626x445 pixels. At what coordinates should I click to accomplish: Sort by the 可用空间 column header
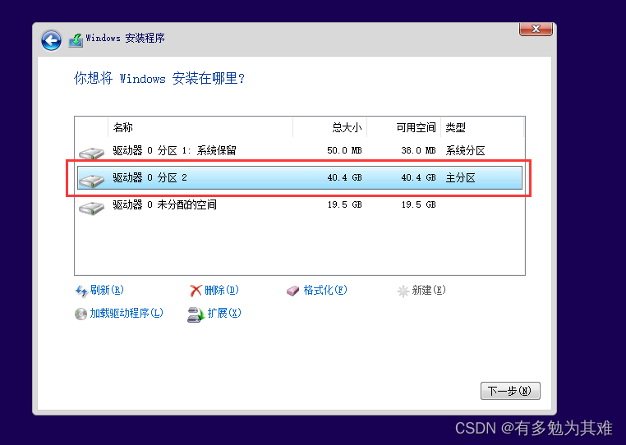pos(403,127)
